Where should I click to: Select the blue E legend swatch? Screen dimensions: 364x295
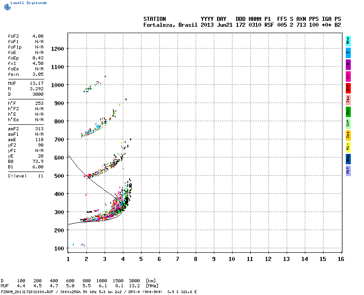point(348,53)
